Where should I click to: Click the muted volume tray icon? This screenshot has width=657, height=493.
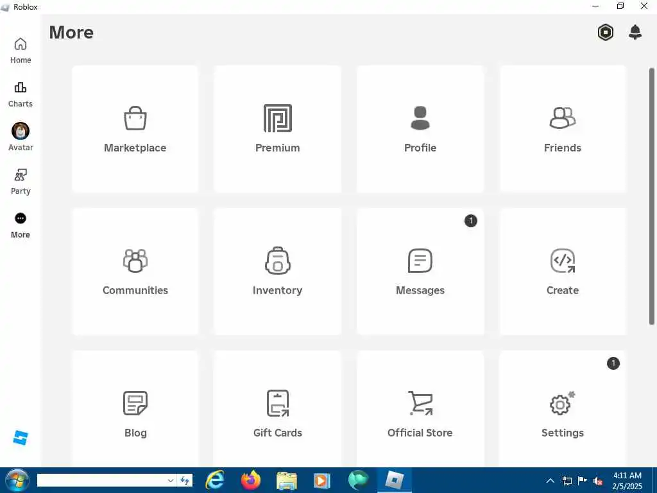point(598,481)
